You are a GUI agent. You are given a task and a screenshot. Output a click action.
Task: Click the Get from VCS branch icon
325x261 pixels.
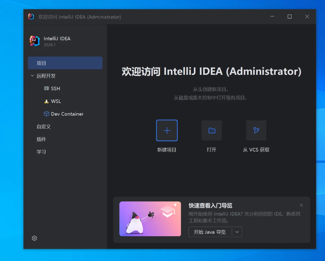coord(256,131)
